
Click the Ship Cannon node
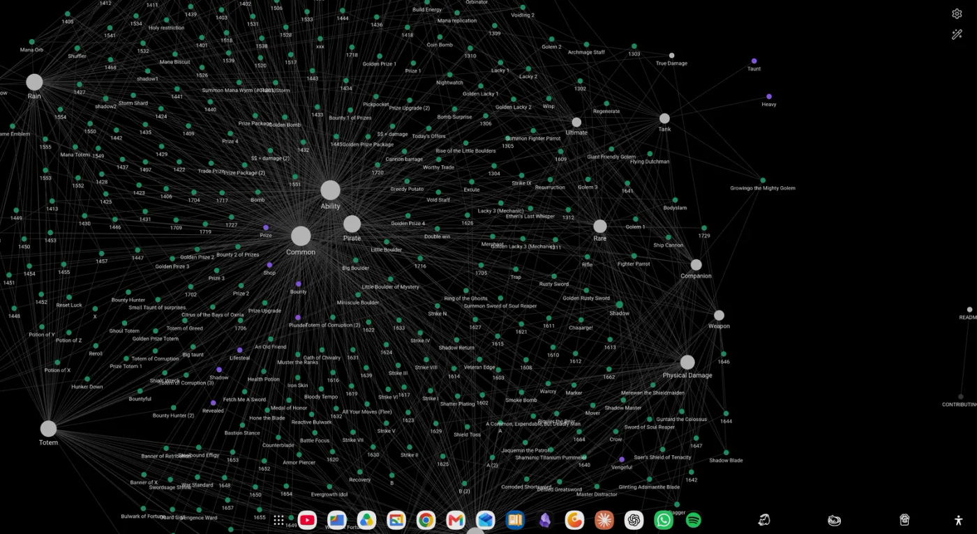668,237
